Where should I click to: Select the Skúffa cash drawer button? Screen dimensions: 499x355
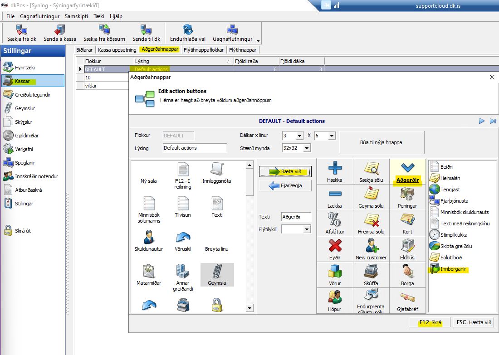pyautogui.click(x=371, y=272)
